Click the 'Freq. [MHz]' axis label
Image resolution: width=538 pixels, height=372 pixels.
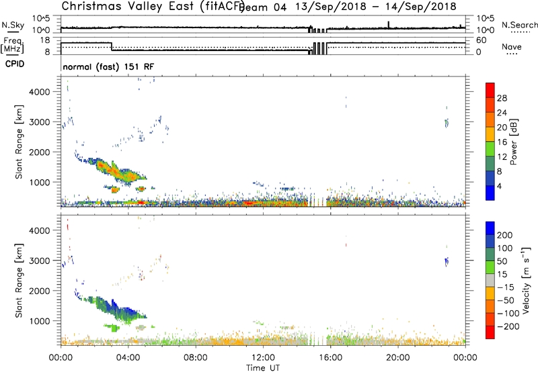(12, 45)
